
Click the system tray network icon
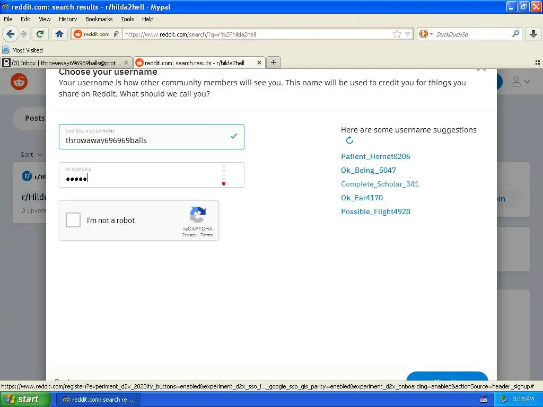pos(503,399)
